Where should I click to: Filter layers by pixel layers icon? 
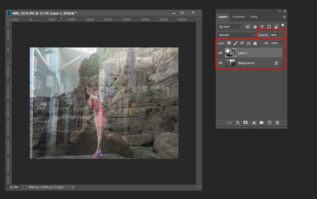(x=247, y=27)
